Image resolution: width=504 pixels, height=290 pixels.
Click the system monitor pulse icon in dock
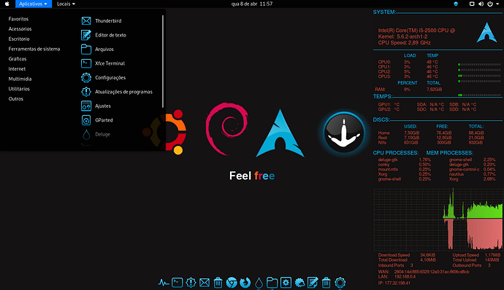point(164,283)
